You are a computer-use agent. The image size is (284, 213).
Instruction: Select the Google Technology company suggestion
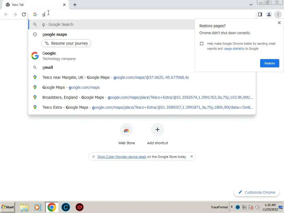[x=112, y=56]
